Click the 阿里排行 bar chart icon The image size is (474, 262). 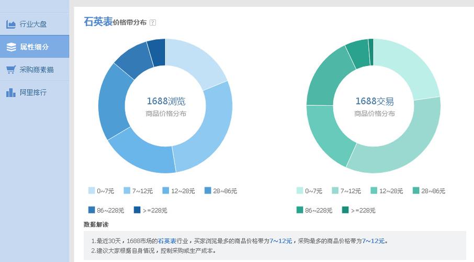(x=11, y=92)
